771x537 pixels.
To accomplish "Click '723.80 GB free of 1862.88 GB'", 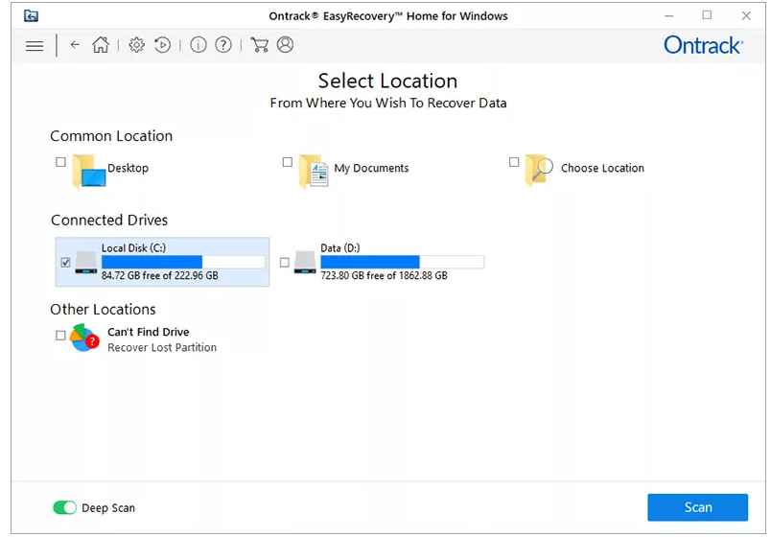I will [x=384, y=275].
